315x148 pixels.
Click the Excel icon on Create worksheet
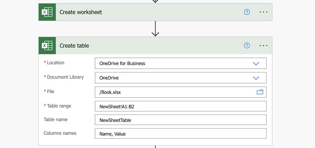tap(47, 12)
